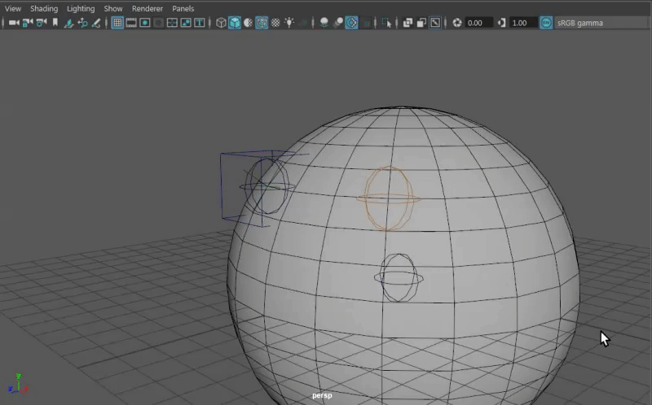This screenshot has height=405, width=652.
Task: Click the Gamma value field 1.00
Action: tap(523, 23)
